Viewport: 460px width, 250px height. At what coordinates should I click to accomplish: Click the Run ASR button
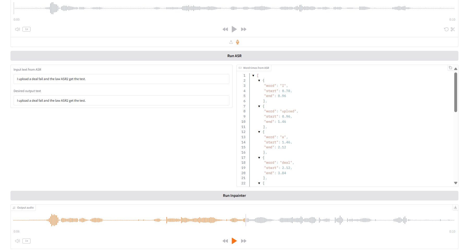pyautogui.click(x=234, y=56)
